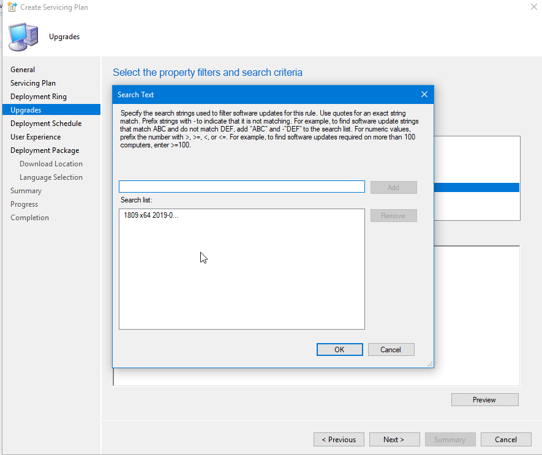
Task: Open the Deployment Ring wizard page
Action: point(39,96)
